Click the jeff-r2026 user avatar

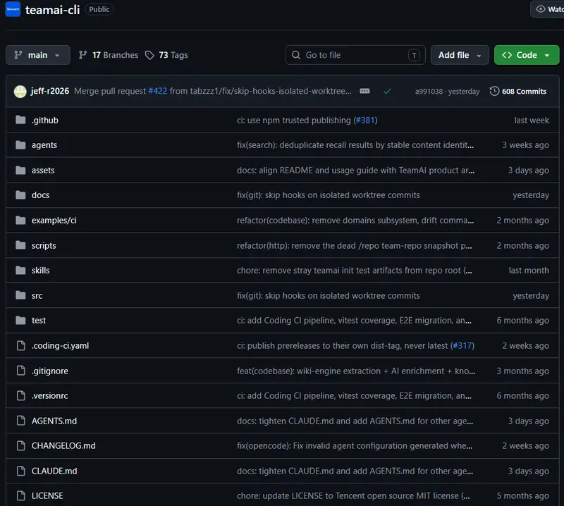pyautogui.click(x=20, y=92)
